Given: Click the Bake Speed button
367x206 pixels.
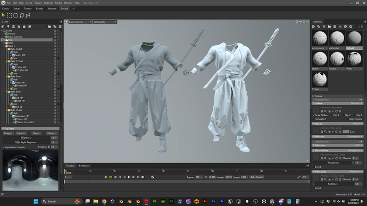Looking at the screenshot, I should click(256, 177).
